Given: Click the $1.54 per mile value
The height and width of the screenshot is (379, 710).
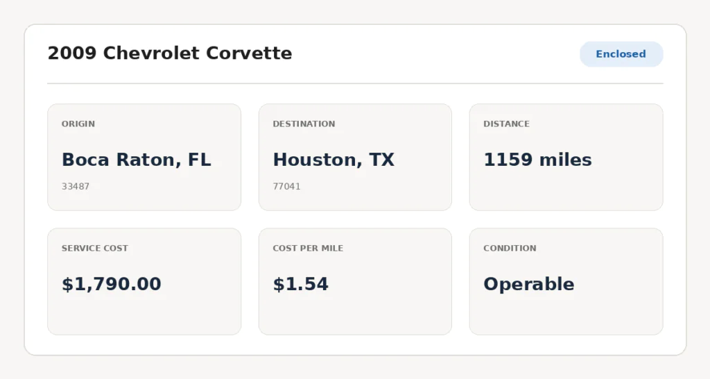Looking at the screenshot, I should (x=301, y=285).
